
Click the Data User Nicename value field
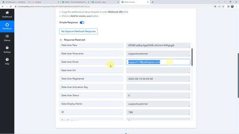[x=158, y=54]
